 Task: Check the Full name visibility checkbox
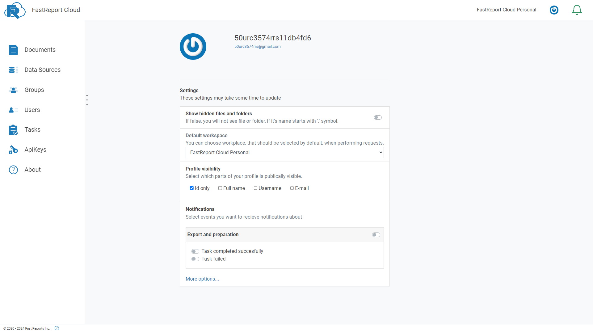220,188
